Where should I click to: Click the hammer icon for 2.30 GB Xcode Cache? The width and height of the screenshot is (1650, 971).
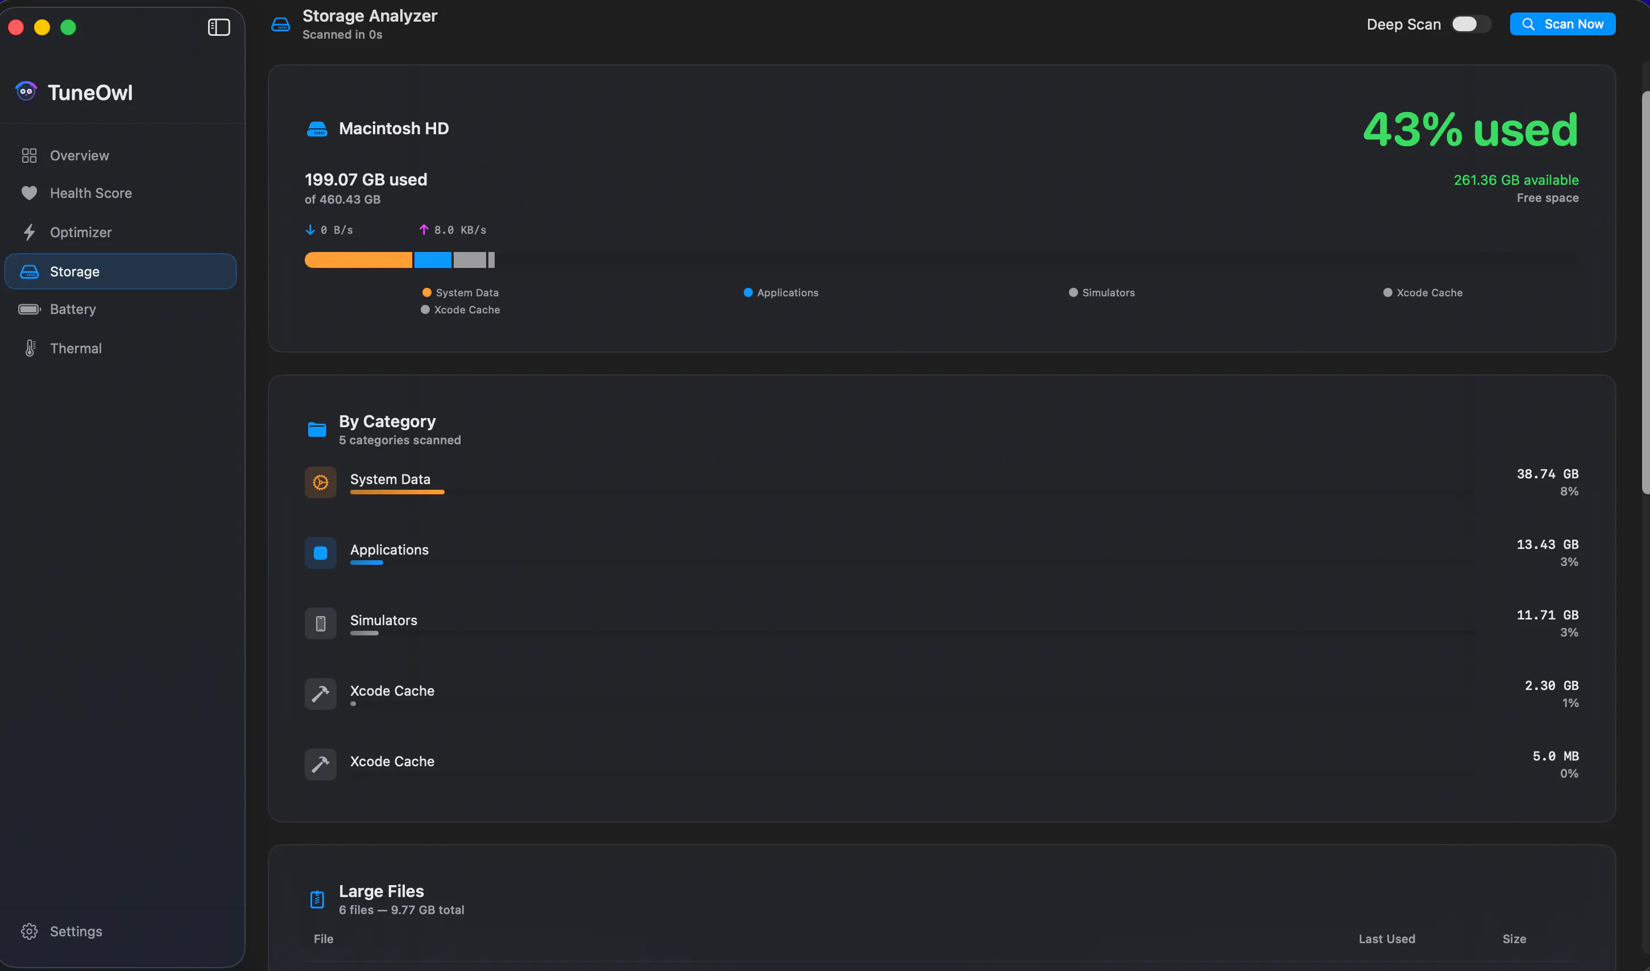(320, 694)
